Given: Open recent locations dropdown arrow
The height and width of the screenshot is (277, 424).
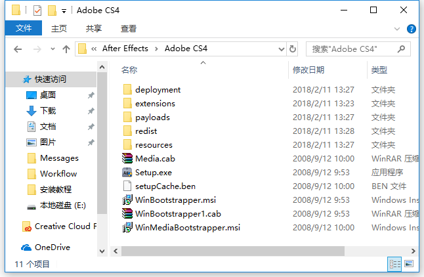Looking at the screenshot, I should [x=53, y=49].
